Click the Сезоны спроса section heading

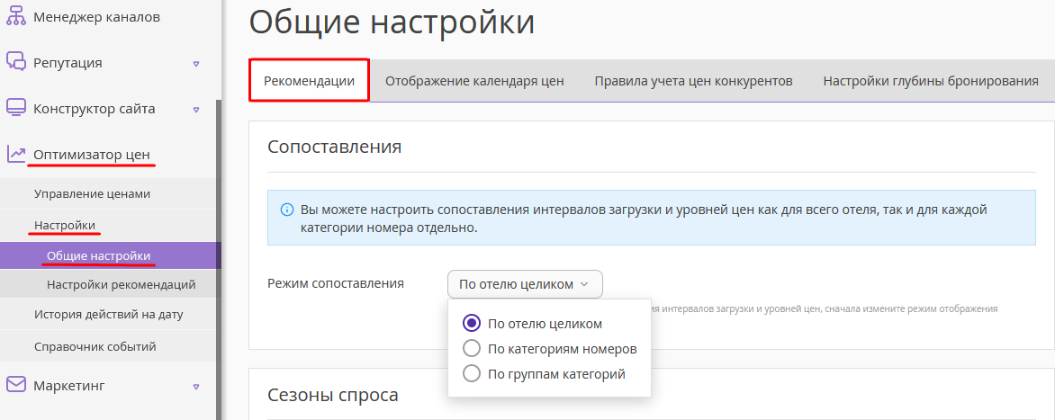pyautogui.click(x=333, y=395)
